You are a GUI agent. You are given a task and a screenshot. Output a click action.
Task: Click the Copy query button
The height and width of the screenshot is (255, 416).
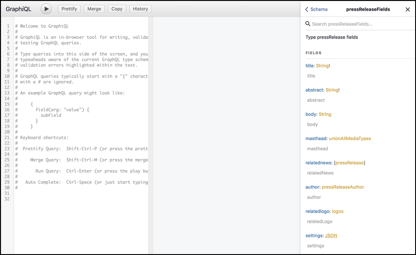117,9
